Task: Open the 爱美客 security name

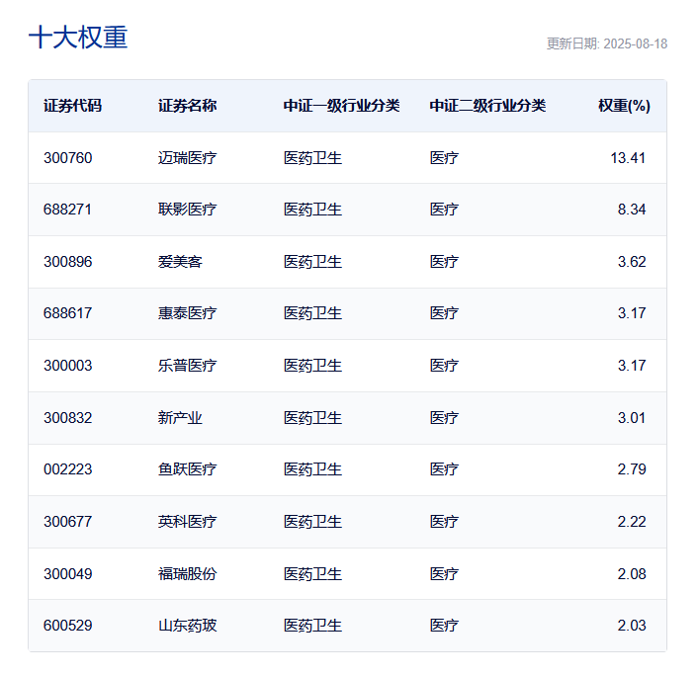Action: [x=180, y=262]
